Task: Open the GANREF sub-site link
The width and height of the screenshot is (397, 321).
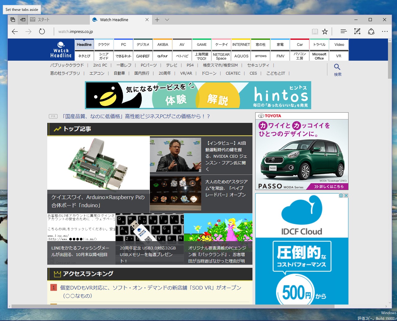Action: (143, 56)
